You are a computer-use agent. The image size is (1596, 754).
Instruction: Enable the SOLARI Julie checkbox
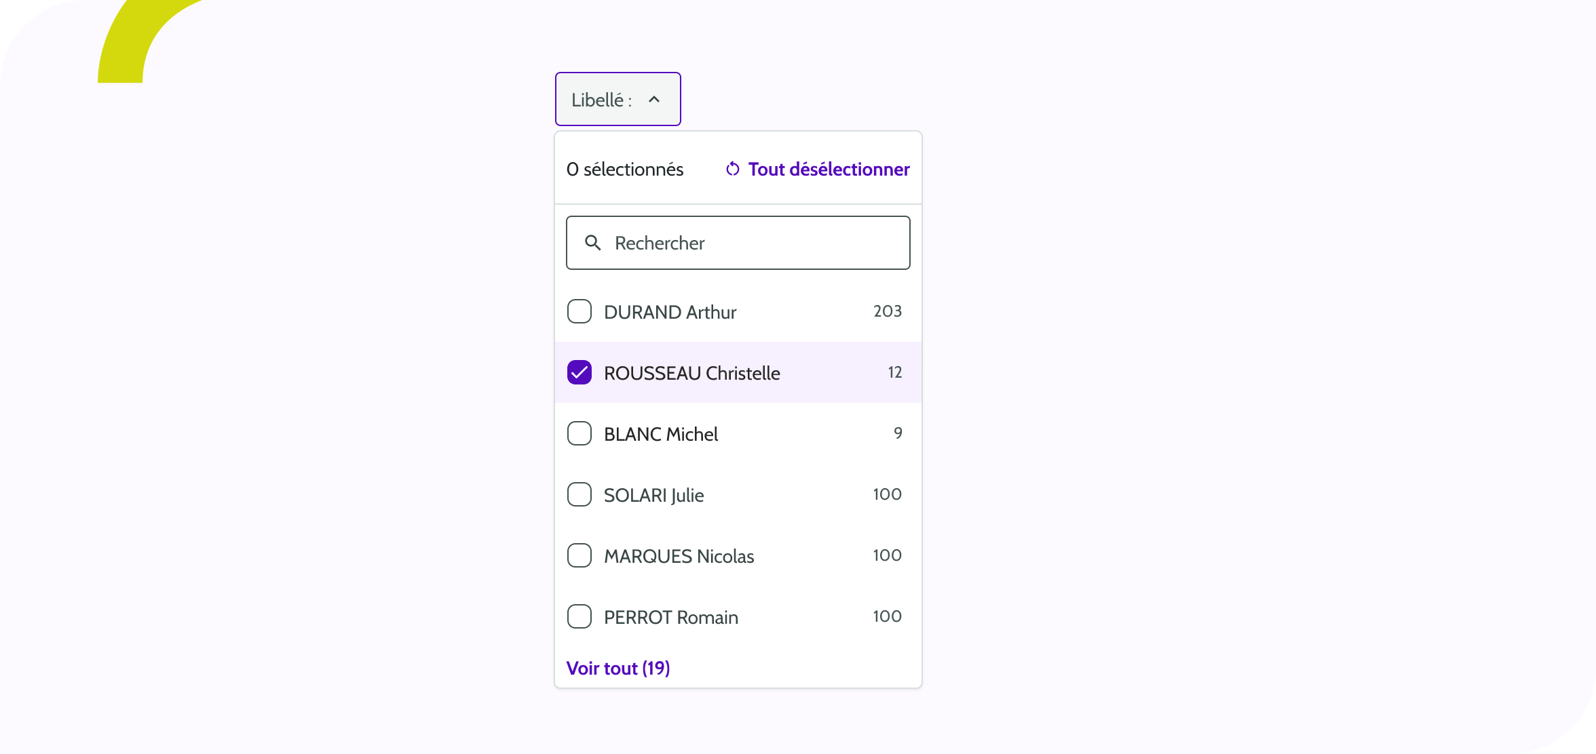point(579,495)
